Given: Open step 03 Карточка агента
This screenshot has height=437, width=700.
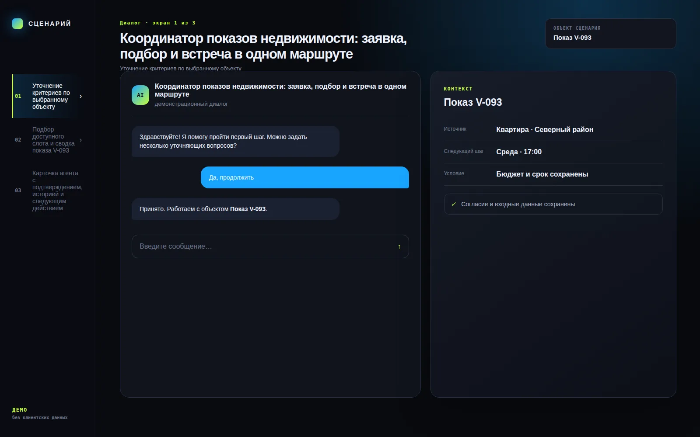Looking at the screenshot, I should (x=48, y=191).
